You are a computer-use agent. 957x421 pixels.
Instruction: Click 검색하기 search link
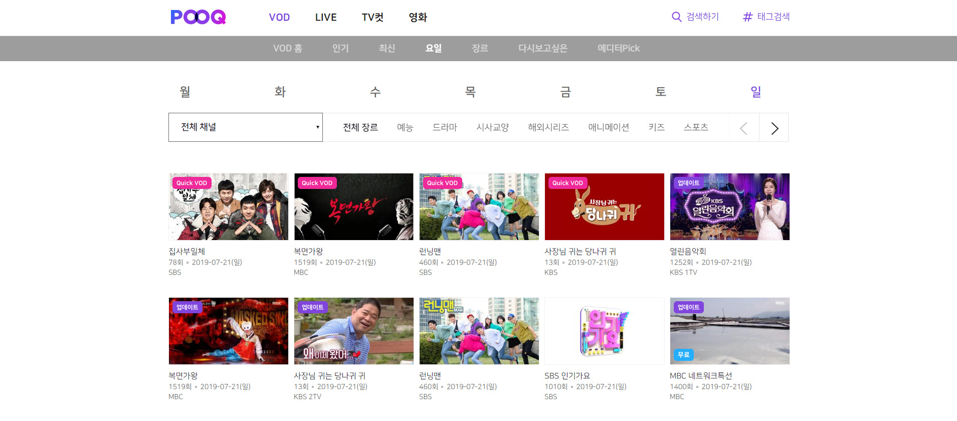703,17
